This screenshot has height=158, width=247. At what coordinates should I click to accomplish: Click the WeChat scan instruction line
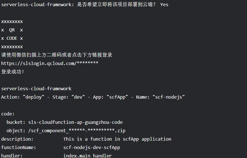tap(57, 55)
